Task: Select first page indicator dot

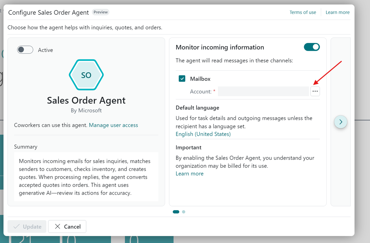Action: [x=176, y=212]
